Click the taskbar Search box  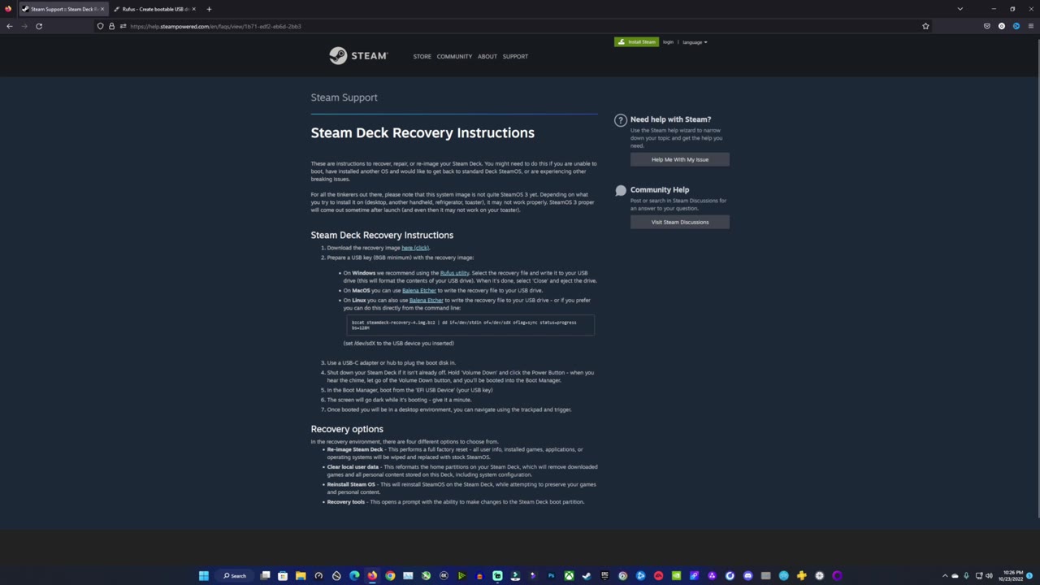click(236, 575)
